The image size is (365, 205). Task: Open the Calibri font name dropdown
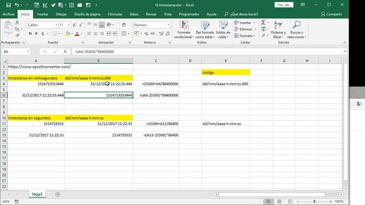(x=56, y=25)
